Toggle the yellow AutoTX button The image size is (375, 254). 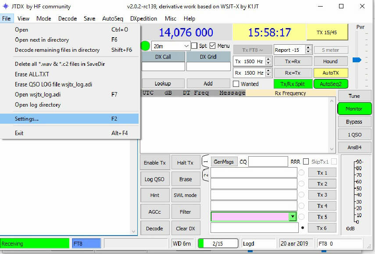pos(331,73)
